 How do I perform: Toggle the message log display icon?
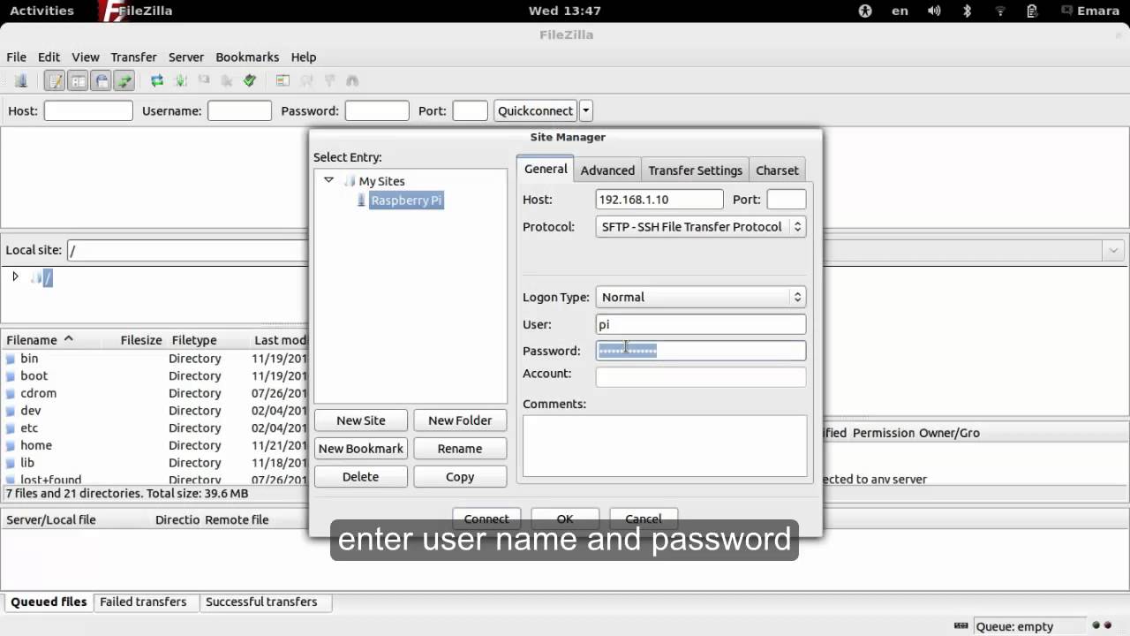coord(55,80)
